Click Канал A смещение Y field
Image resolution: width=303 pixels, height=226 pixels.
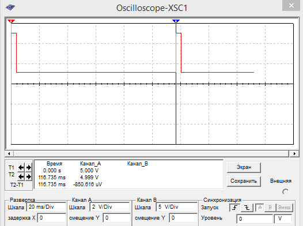(x=117, y=218)
